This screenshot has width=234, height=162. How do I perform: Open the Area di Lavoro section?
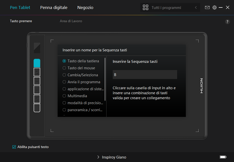coord(71,21)
